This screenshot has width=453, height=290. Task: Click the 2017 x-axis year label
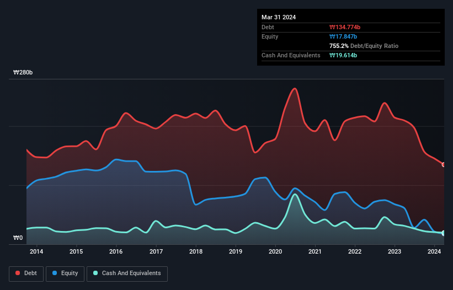(156, 251)
